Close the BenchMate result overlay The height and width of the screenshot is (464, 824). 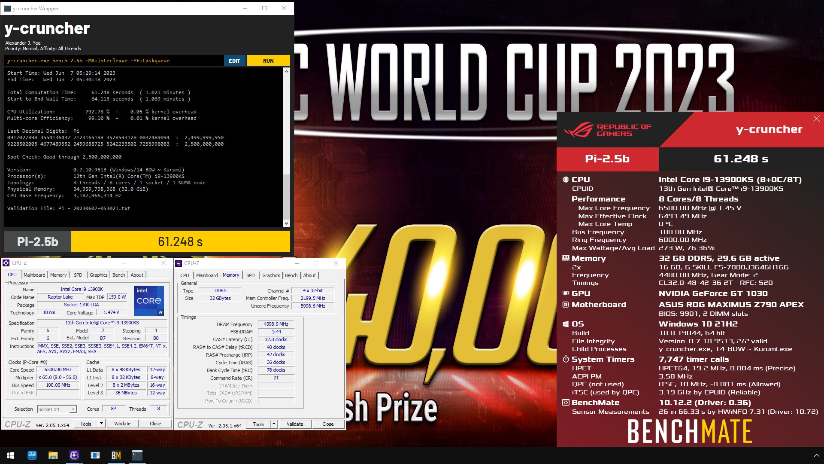click(816, 119)
